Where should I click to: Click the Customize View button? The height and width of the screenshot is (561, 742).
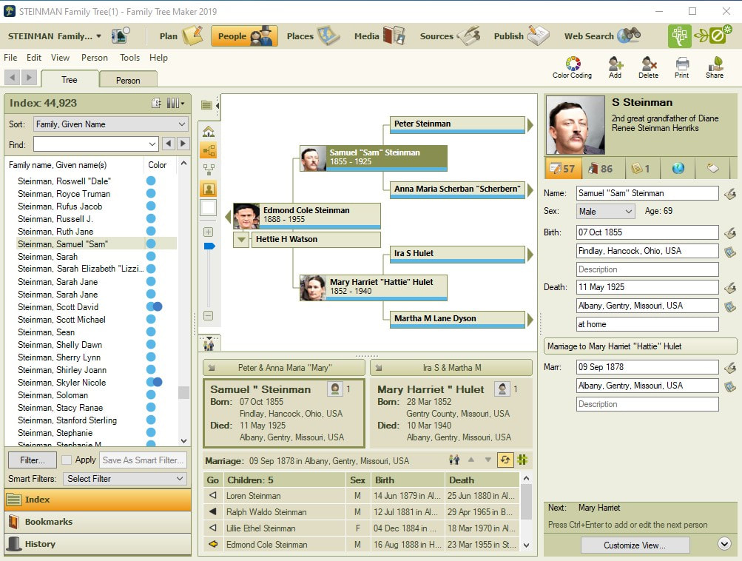[634, 545]
